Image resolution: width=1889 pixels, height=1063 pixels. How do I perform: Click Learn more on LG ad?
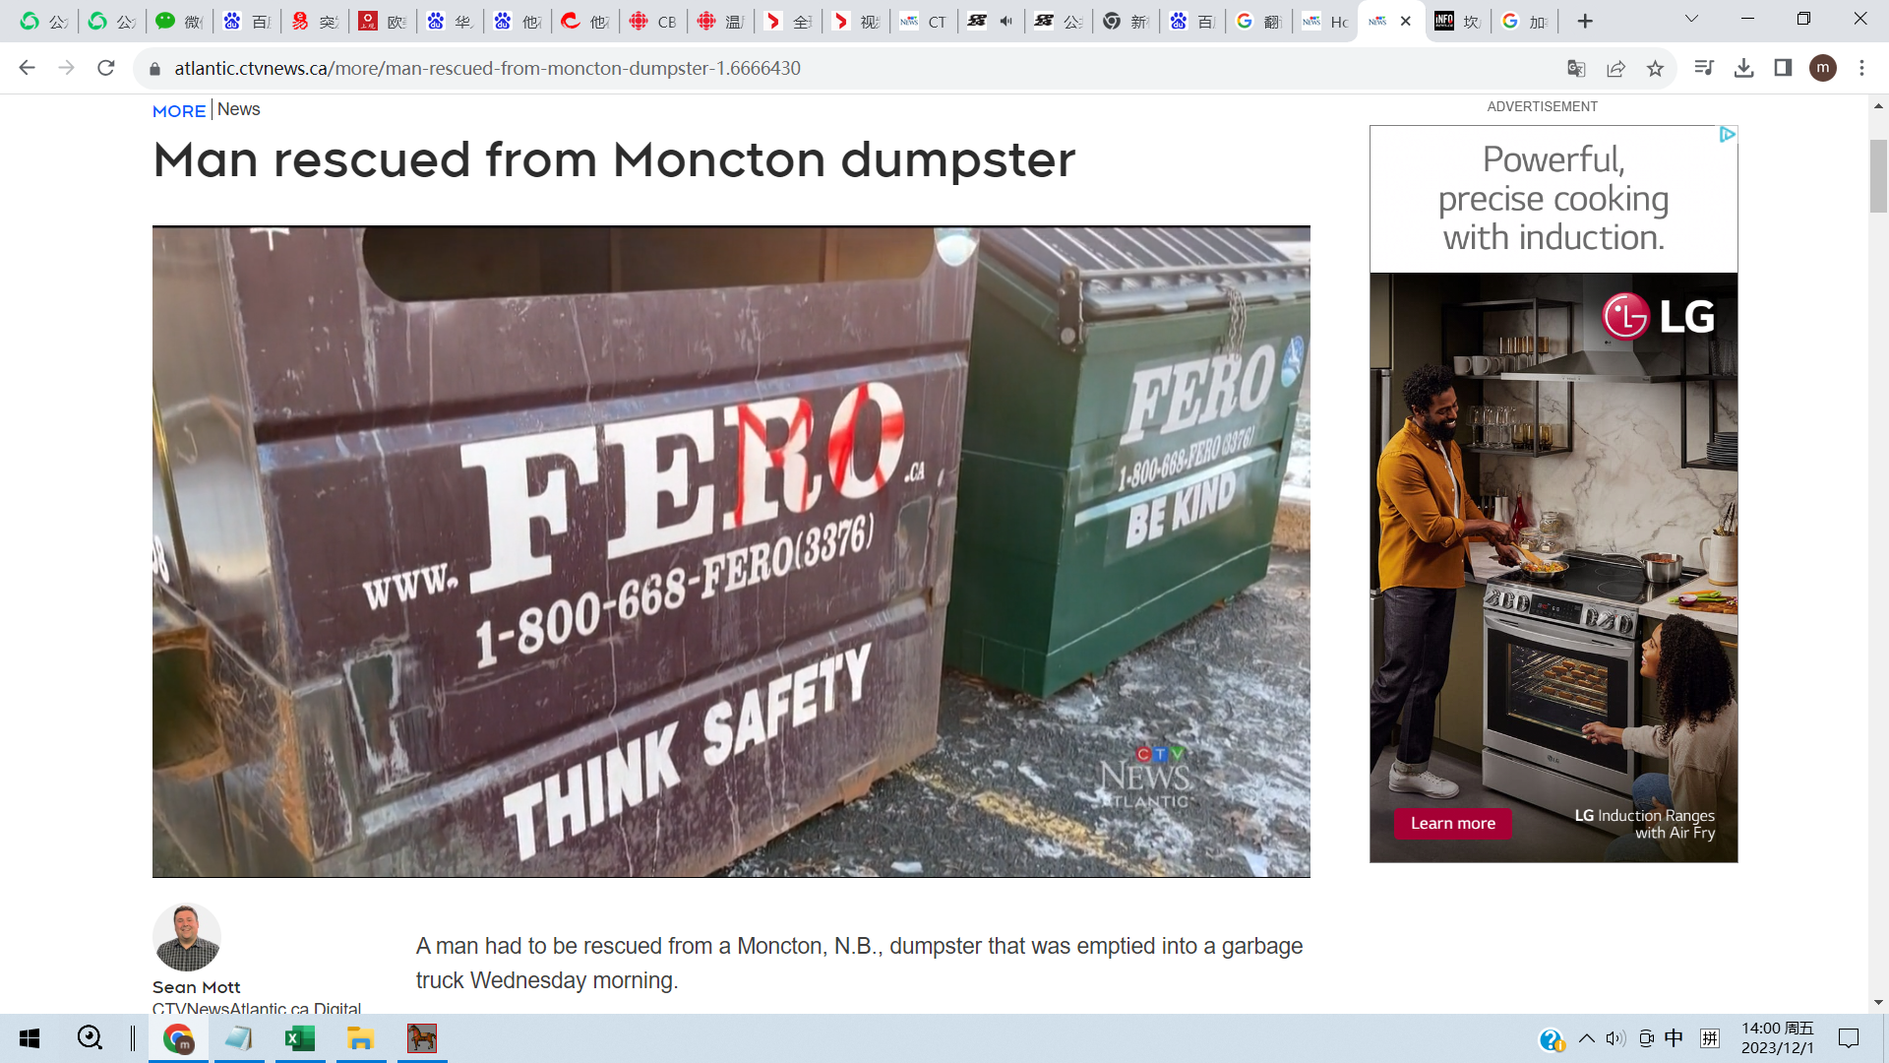tap(1452, 823)
